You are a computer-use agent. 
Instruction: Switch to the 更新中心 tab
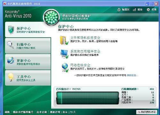[28, 62]
